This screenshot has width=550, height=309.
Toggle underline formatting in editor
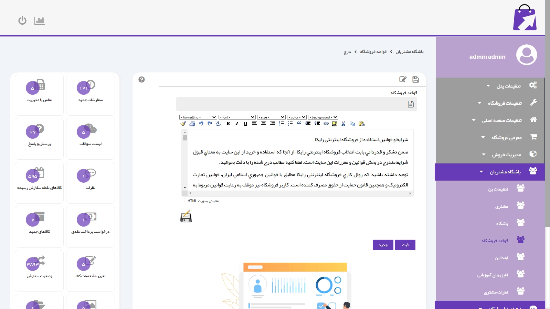point(245,124)
